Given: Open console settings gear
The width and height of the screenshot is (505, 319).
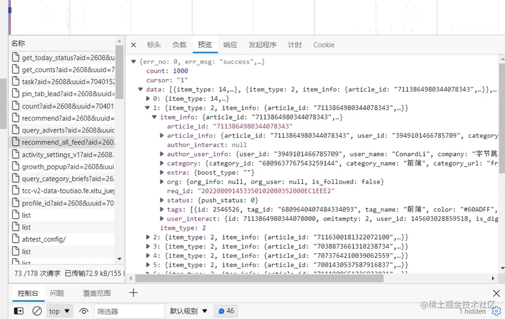Looking at the screenshot, I should pos(496,311).
